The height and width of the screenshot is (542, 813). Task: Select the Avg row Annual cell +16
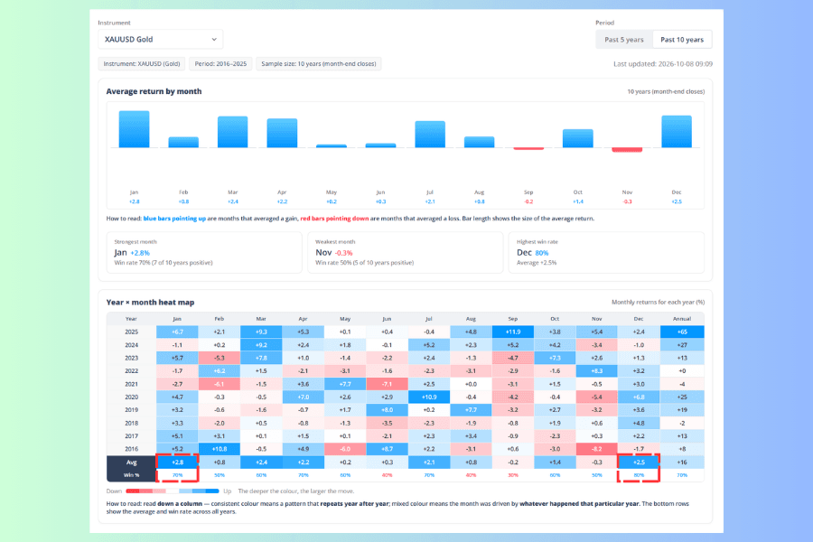click(682, 463)
